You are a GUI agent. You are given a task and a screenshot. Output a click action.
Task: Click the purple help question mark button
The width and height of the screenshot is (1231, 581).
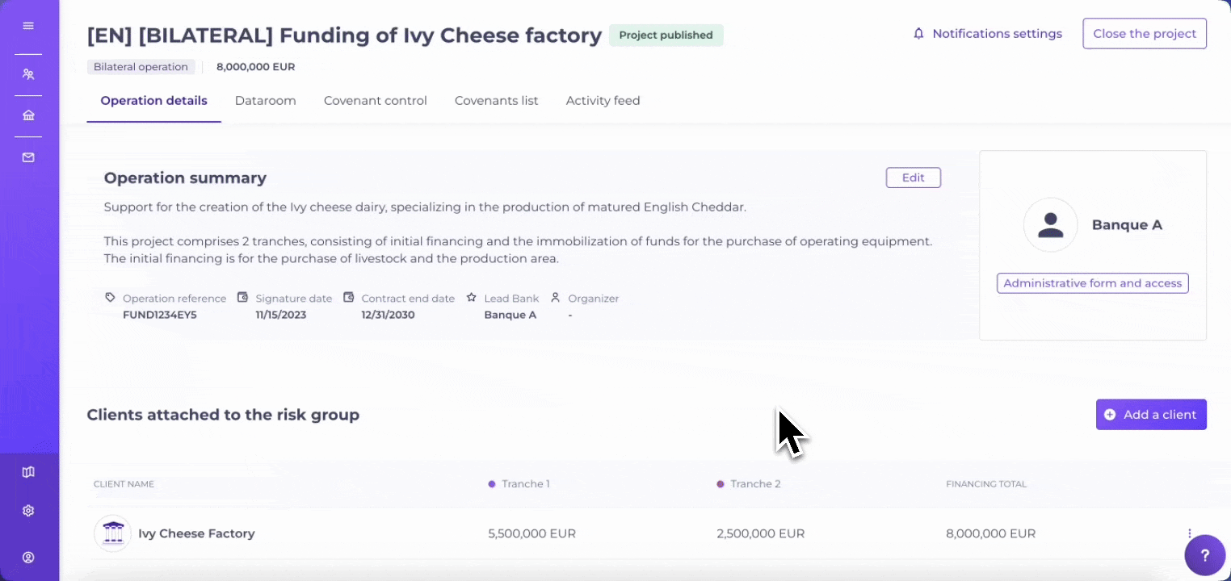pyautogui.click(x=1204, y=555)
